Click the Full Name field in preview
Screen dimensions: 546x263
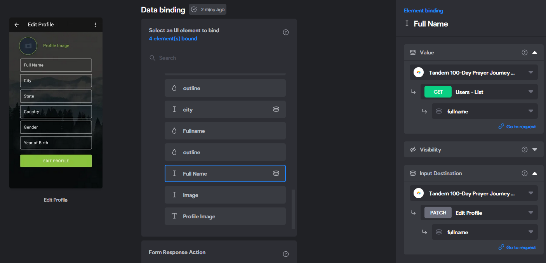pos(56,65)
